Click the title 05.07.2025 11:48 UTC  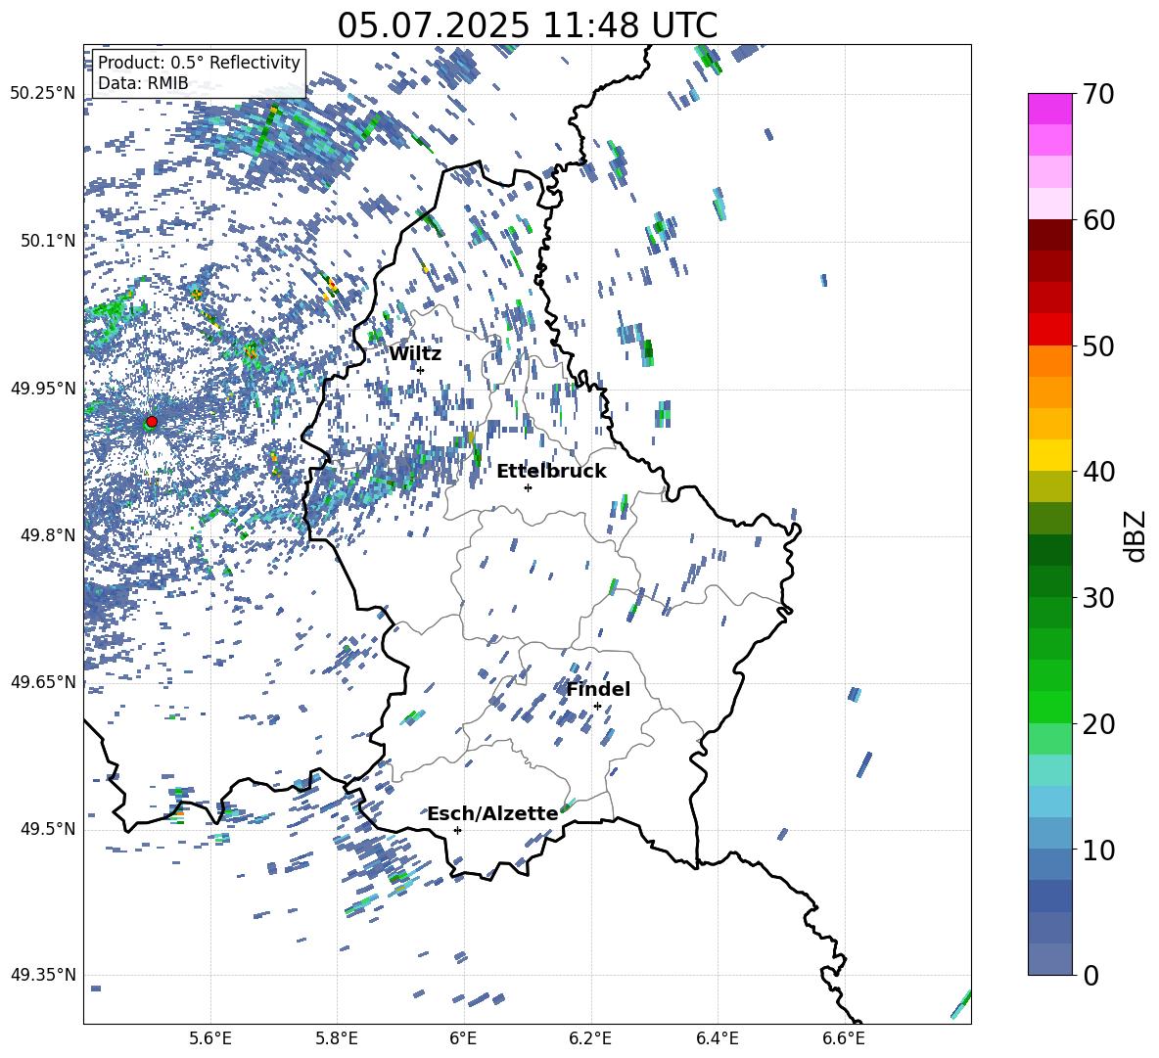pos(528,25)
